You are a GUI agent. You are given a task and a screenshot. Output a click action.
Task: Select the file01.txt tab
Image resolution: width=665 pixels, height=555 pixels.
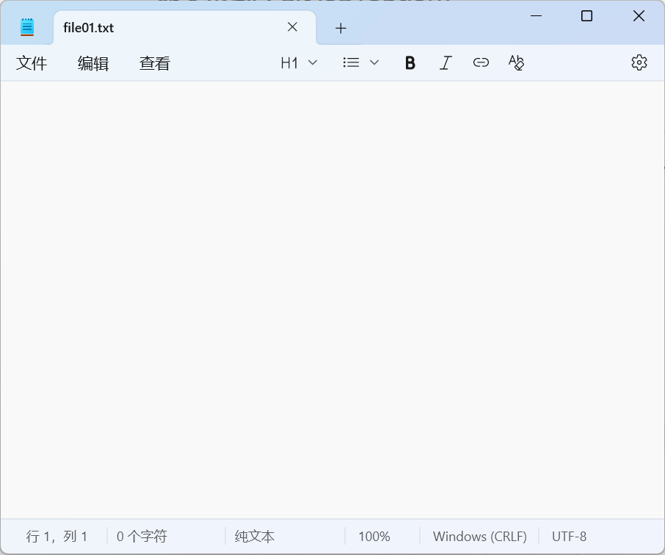click(x=184, y=28)
